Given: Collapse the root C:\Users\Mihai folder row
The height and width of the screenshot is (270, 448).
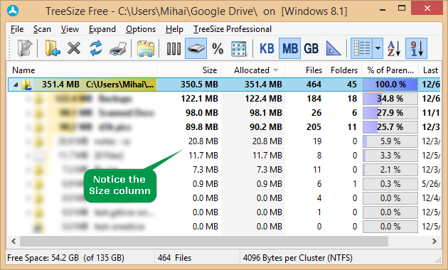Looking at the screenshot, I should 16,85.
